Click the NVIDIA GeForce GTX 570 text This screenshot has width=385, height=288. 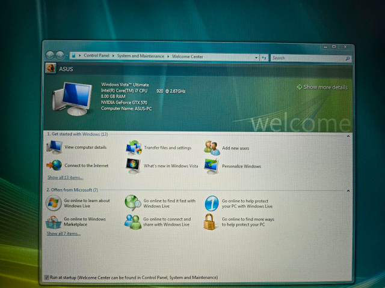[125, 103]
